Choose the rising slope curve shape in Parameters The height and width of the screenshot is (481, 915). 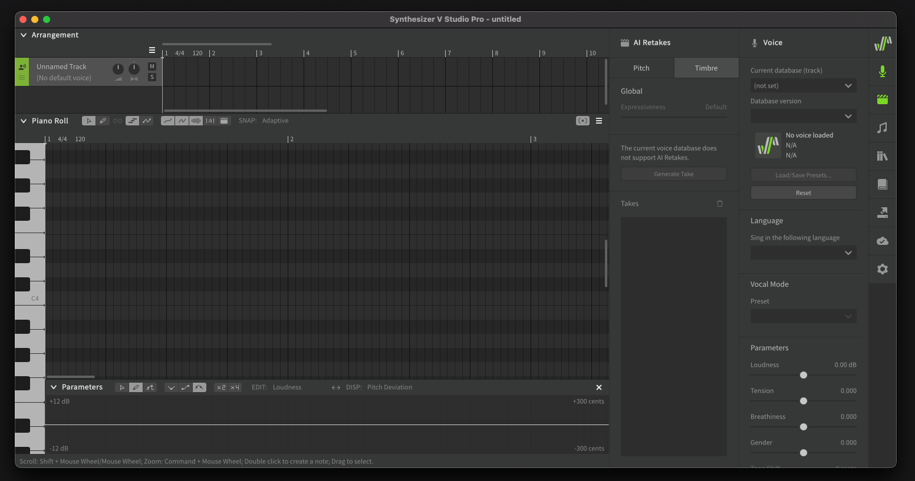coord(185,387)
